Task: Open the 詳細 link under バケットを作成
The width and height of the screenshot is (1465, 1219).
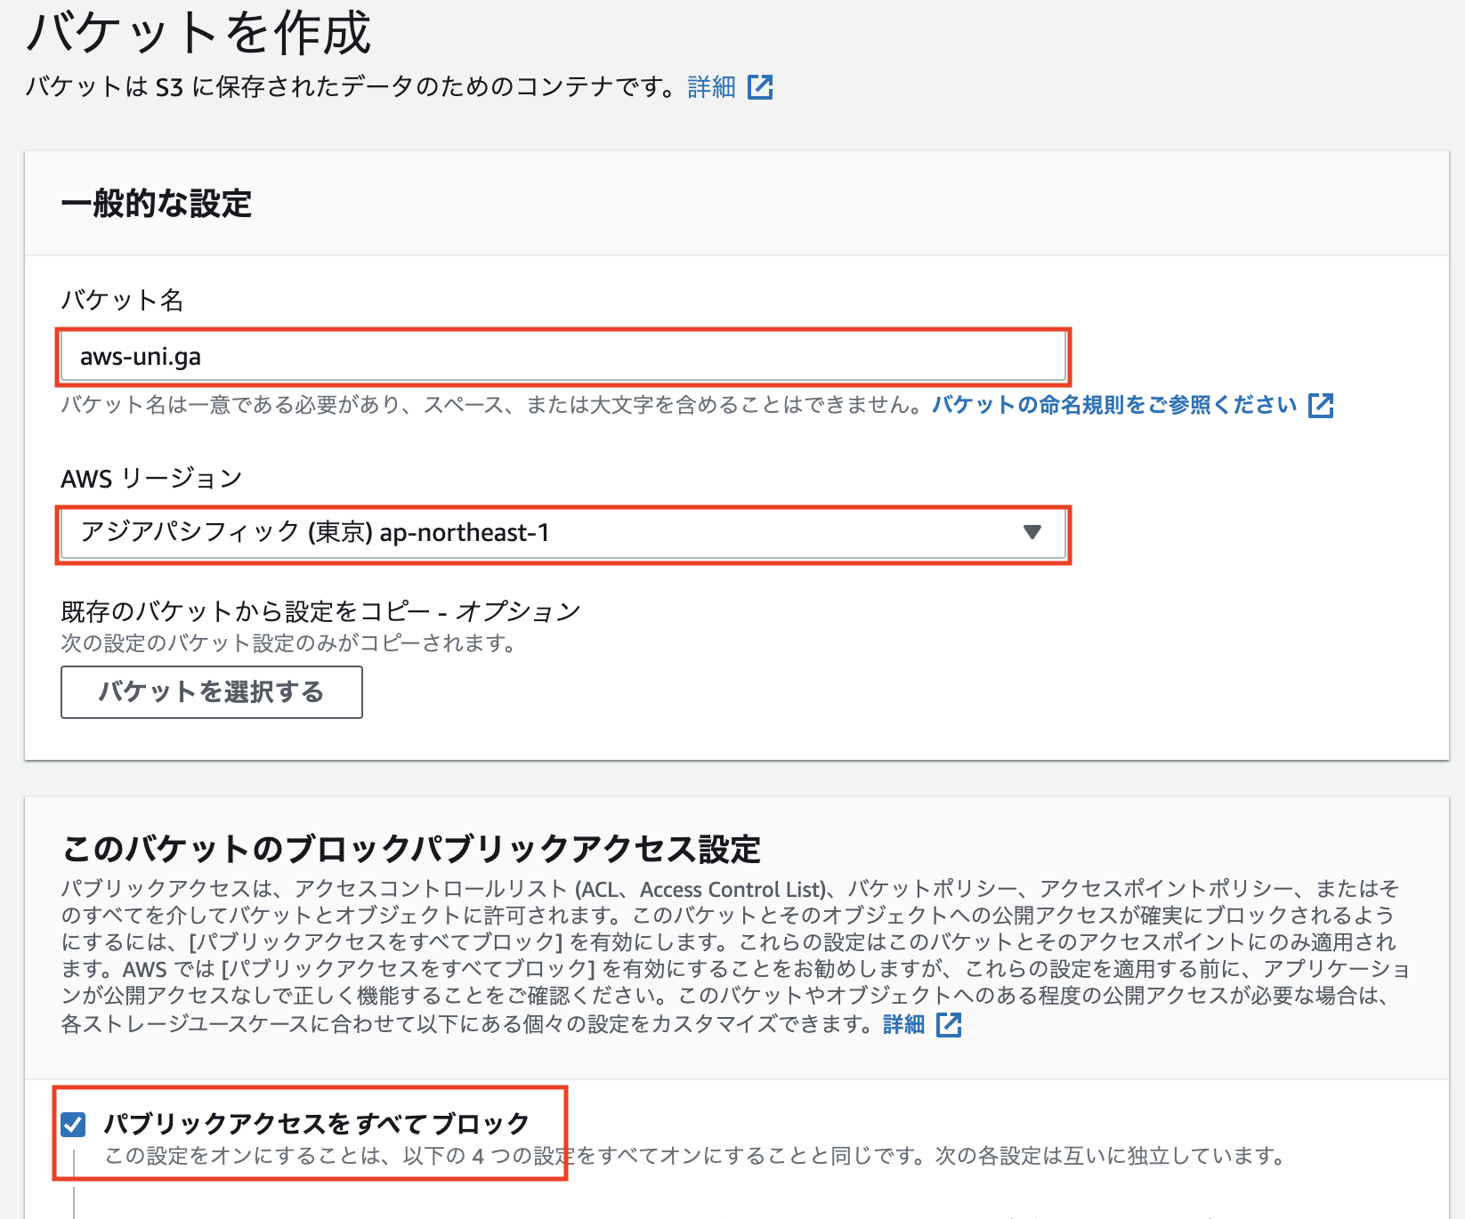Action: [709, 86]
